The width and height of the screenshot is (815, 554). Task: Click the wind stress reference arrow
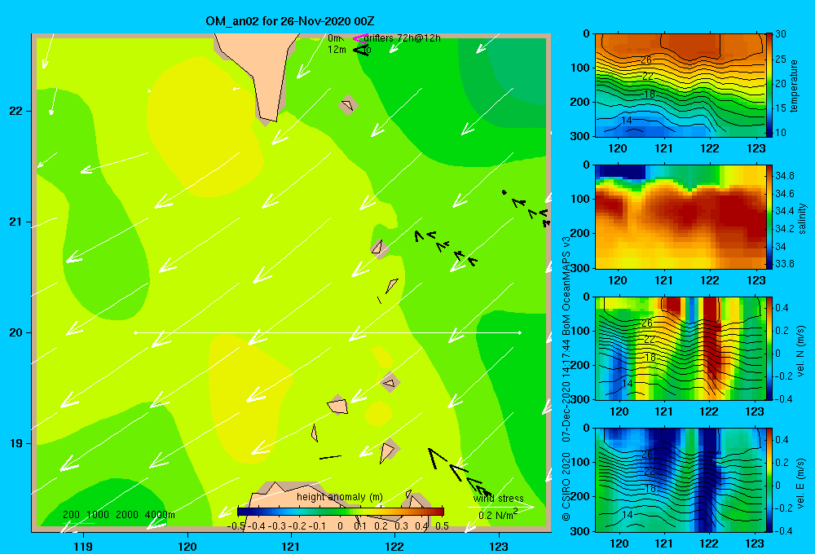coord(500,506)
